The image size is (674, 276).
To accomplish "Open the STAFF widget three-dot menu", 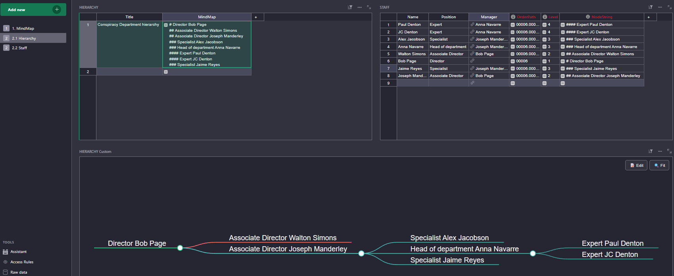I will point(660,7).
